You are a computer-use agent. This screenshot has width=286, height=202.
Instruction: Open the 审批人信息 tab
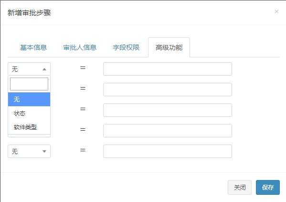click(80, 47)
